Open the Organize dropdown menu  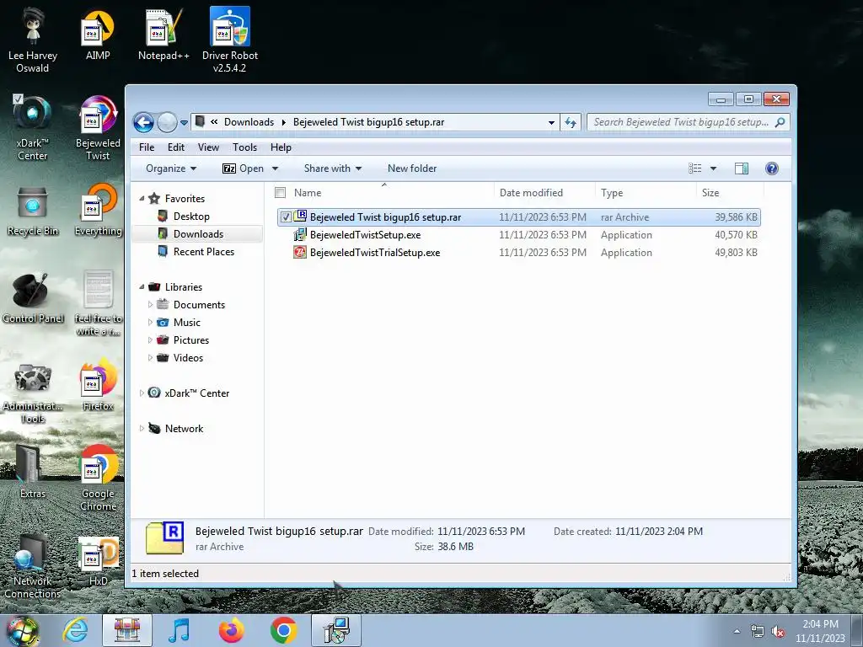click(170, 168)
